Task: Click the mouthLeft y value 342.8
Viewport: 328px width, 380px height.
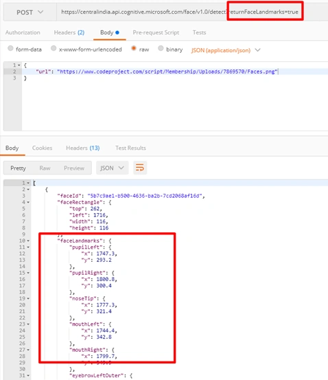Action: tap(104, 337)
